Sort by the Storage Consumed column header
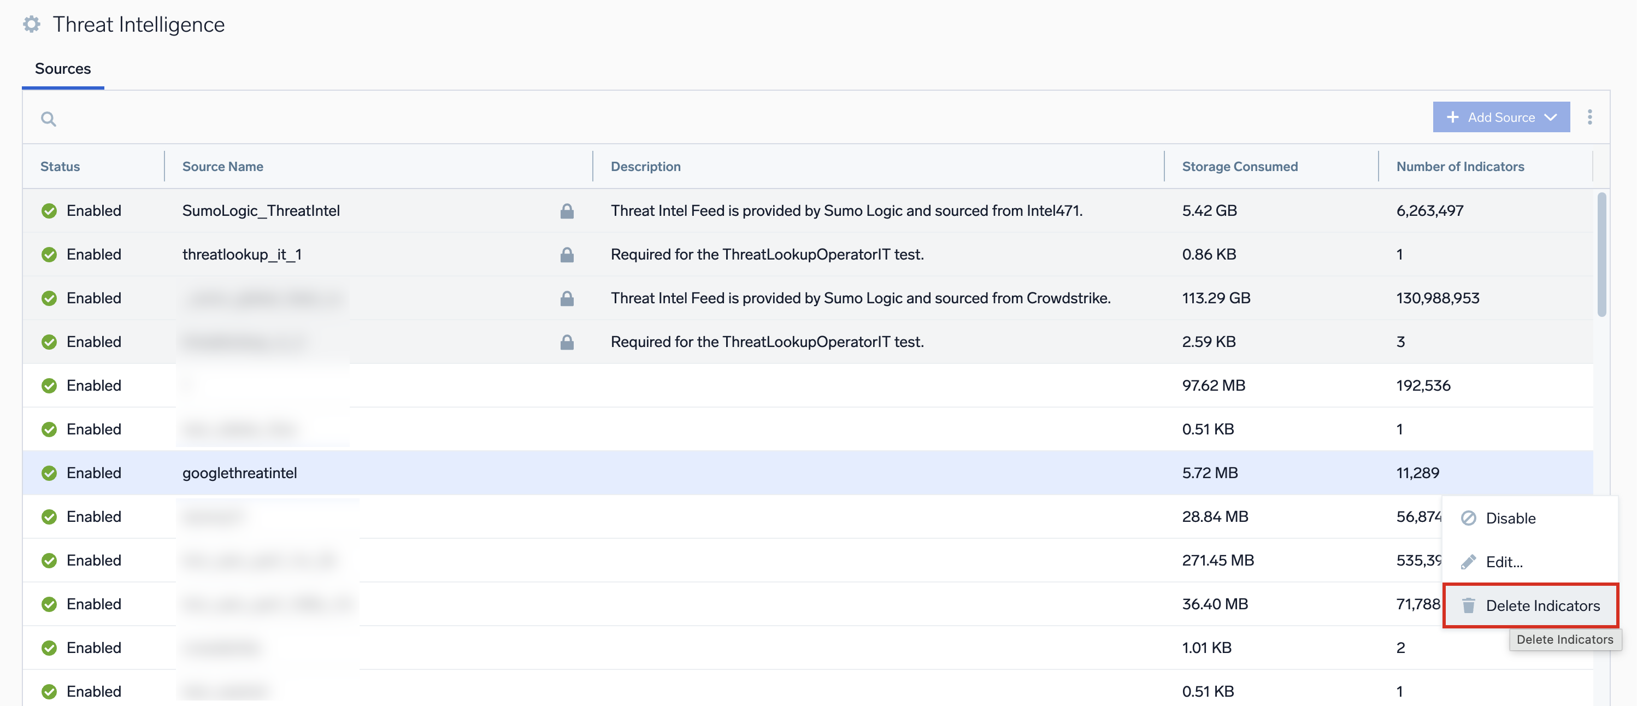The image size is (1637, 706). point(1240,167)
